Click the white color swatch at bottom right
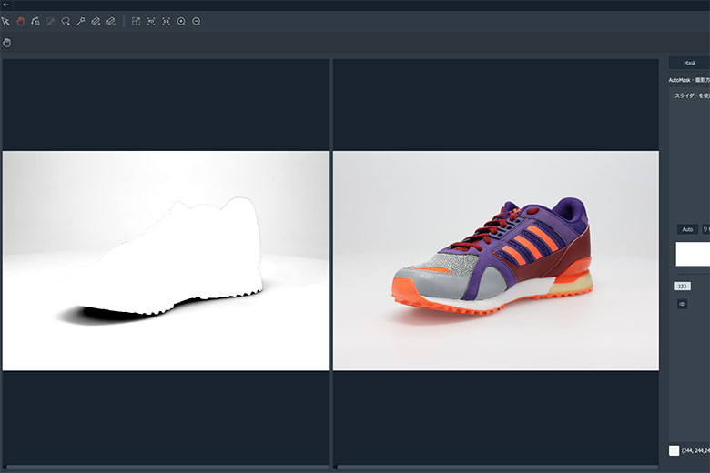The height and width of the screenshot is (473, 710). click(x=674, y=450)
